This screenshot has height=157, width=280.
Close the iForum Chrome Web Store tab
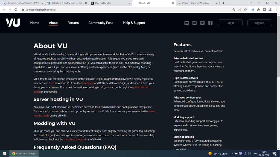pos(217,3)
